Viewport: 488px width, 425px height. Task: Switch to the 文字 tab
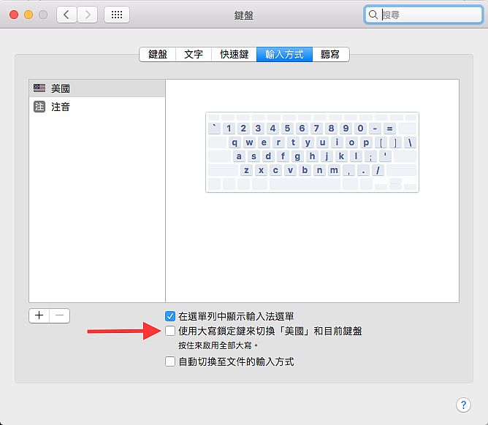tap(194, 55)
